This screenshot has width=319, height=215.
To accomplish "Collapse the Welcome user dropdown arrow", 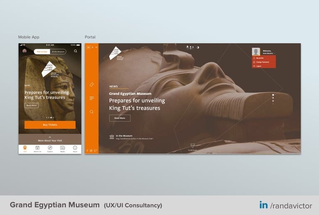I will [x=275, y=53].
